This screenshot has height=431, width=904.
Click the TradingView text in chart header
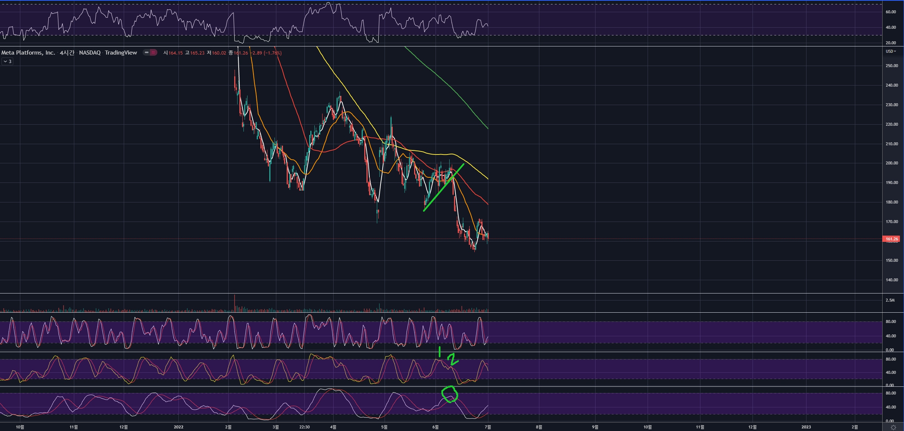(121, 53)
